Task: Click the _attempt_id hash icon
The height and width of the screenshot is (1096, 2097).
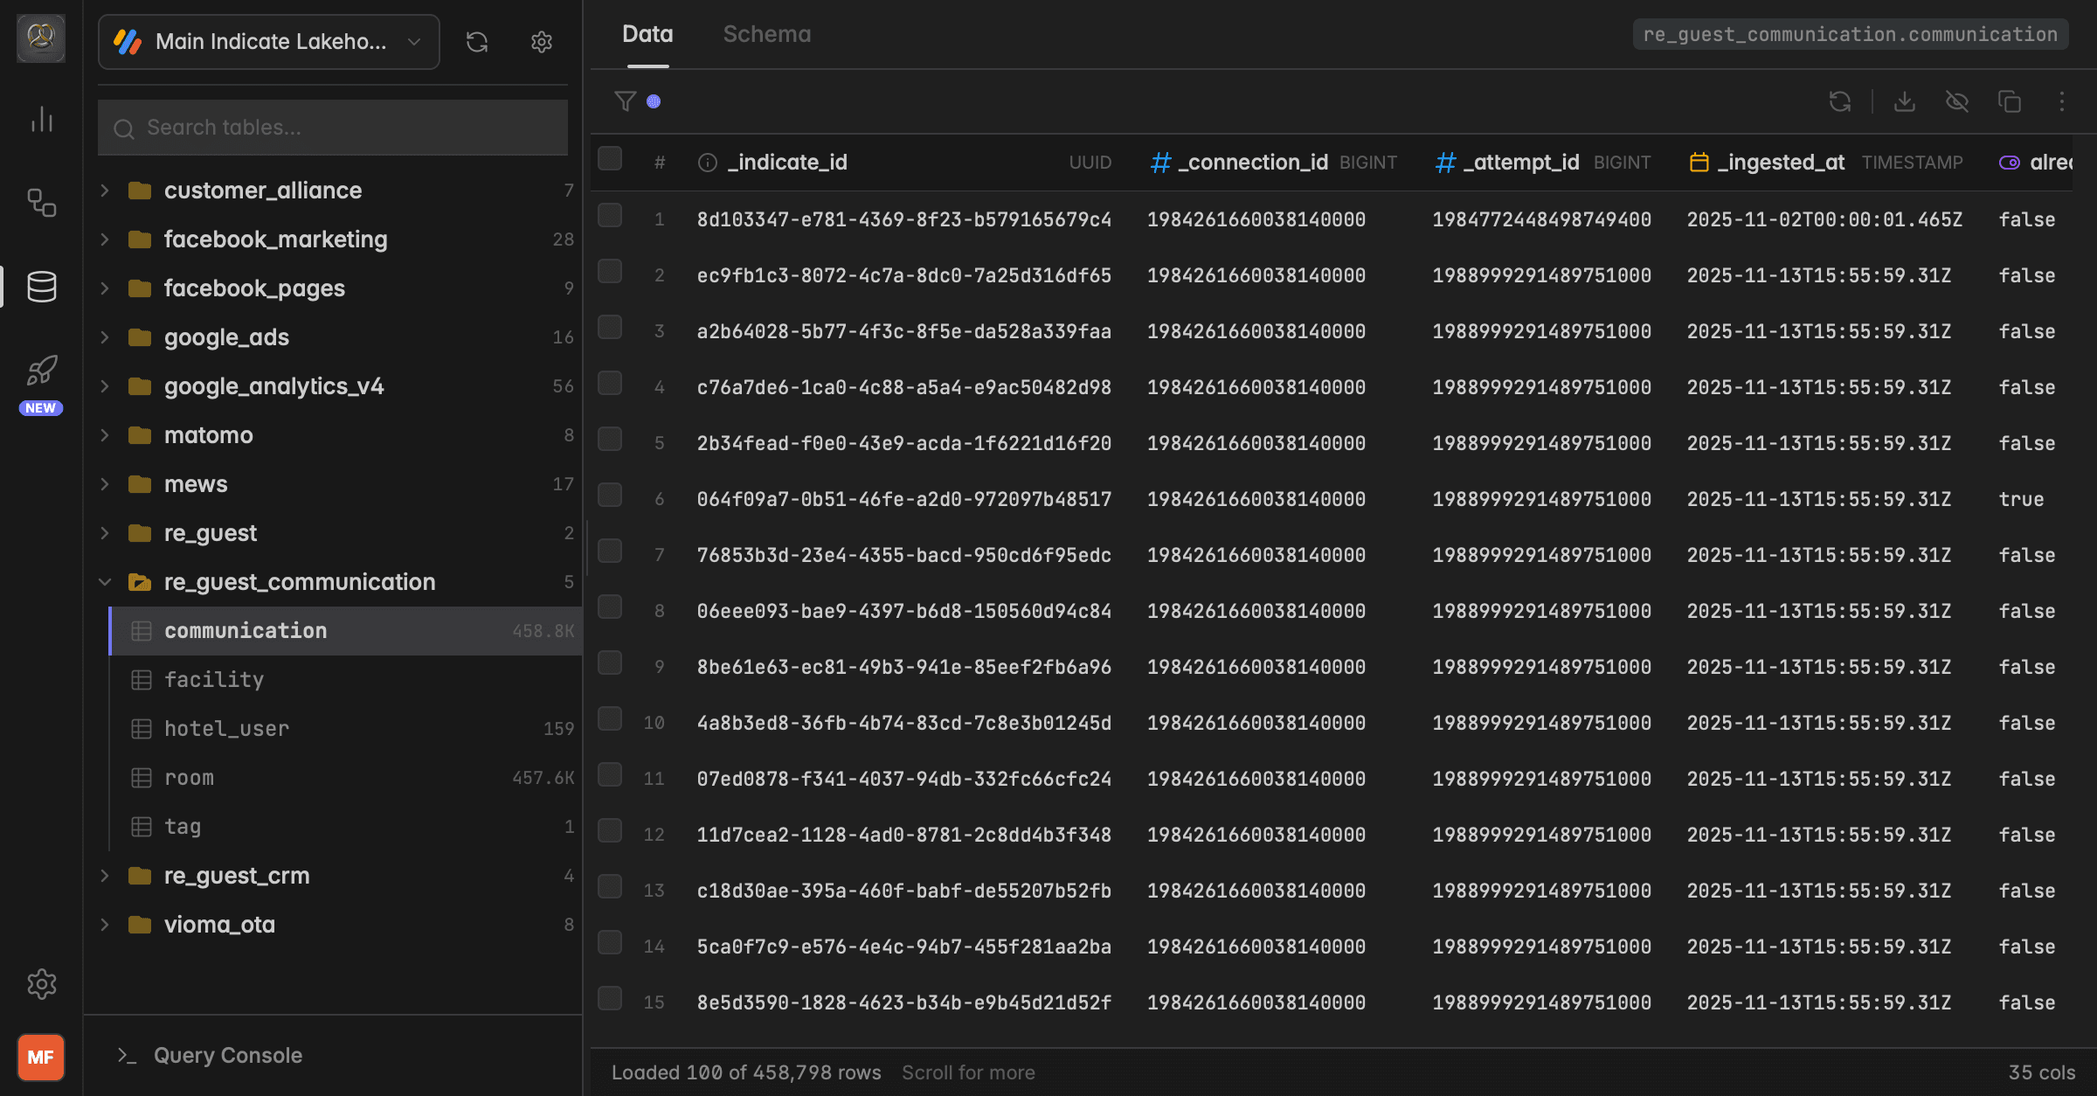Action: point(1446,163)
